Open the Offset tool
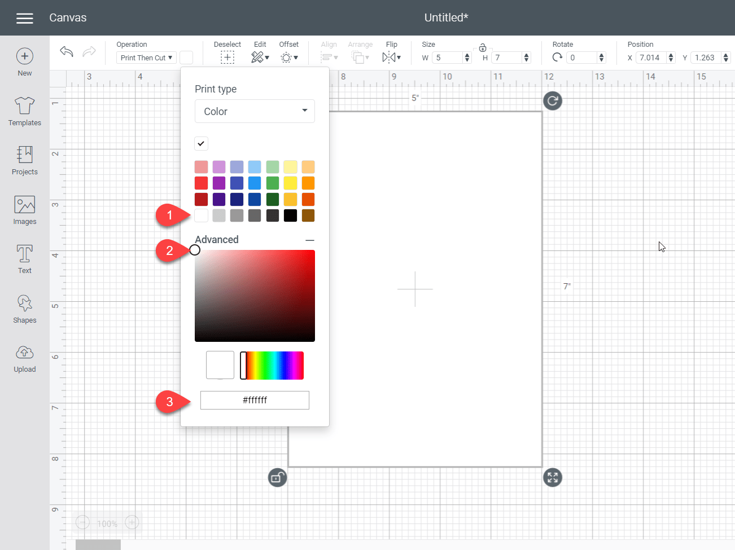Image resolution: width=735 pixels, height=550 pixels. tap(289, 58)
